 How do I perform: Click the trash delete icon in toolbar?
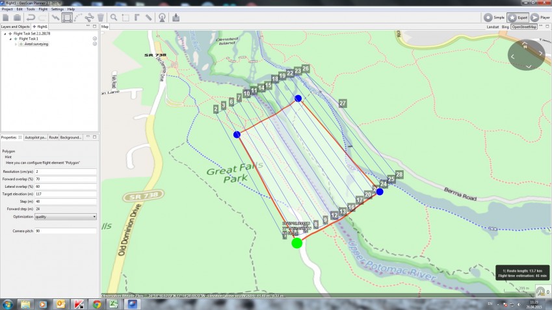pos(100,18)
